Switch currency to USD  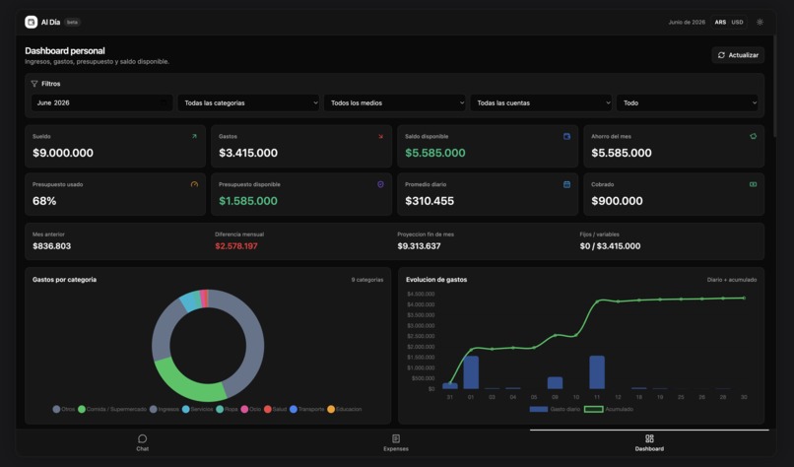pyautogui.click(x=737, y=23)
